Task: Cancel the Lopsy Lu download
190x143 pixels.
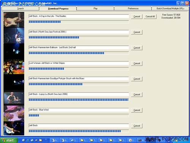Action: point(137,95)
